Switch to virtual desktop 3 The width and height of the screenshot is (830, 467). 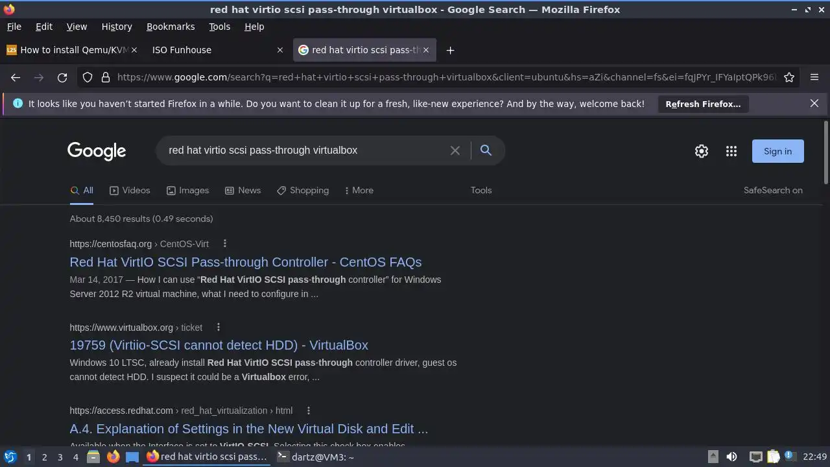60,457
